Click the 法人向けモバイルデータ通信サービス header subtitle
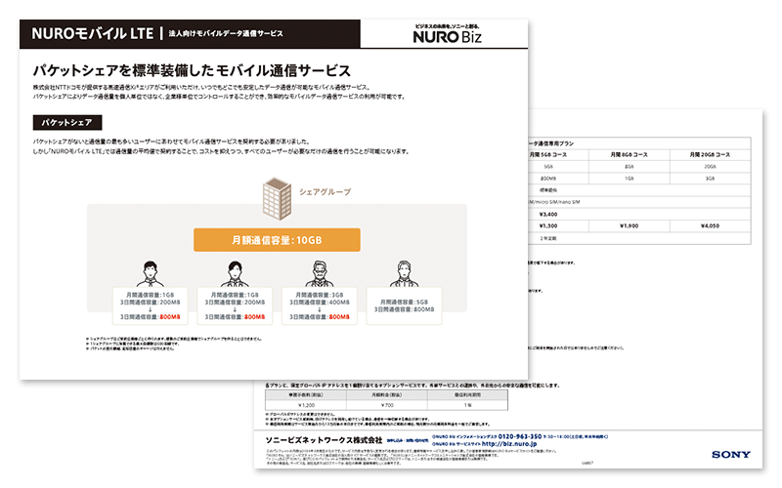Screen dimensions: 782x488 (226, 34)
